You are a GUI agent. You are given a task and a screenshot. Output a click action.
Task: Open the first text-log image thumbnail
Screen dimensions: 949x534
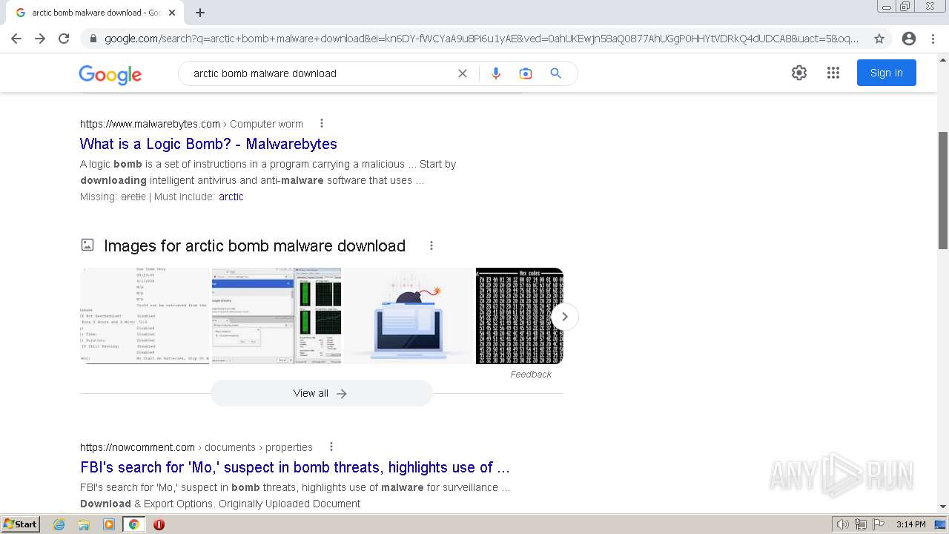pos(145,316)
